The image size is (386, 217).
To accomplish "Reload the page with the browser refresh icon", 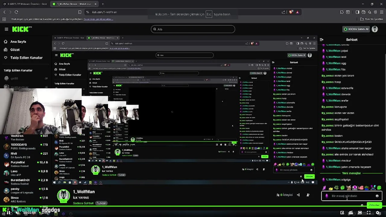I will [x=16, y=12].
